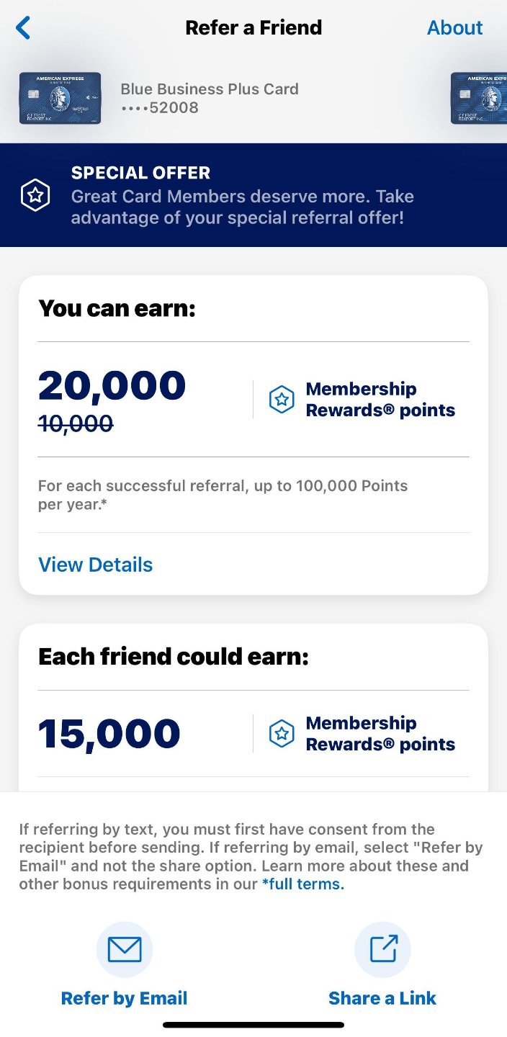
Task: Tap Membership Rewards icon in You can earn
Action: tap(282, 400)
